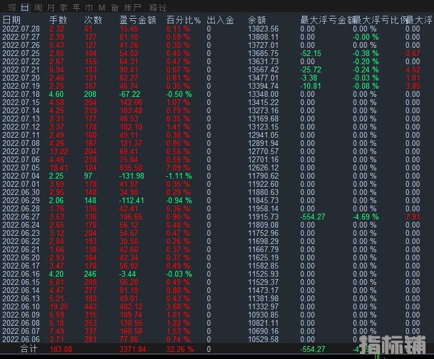Screen dimensions: 434x359
Task: Click lots value 13.22
Action: click(x=59, y=151)
